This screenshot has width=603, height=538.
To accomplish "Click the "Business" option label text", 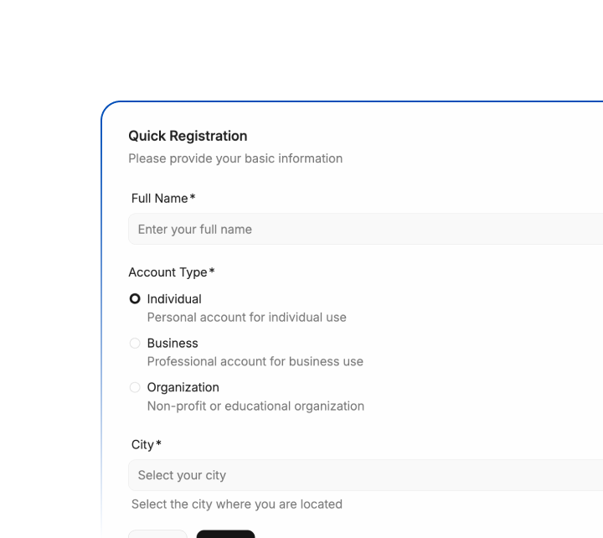I will [173, 344].
